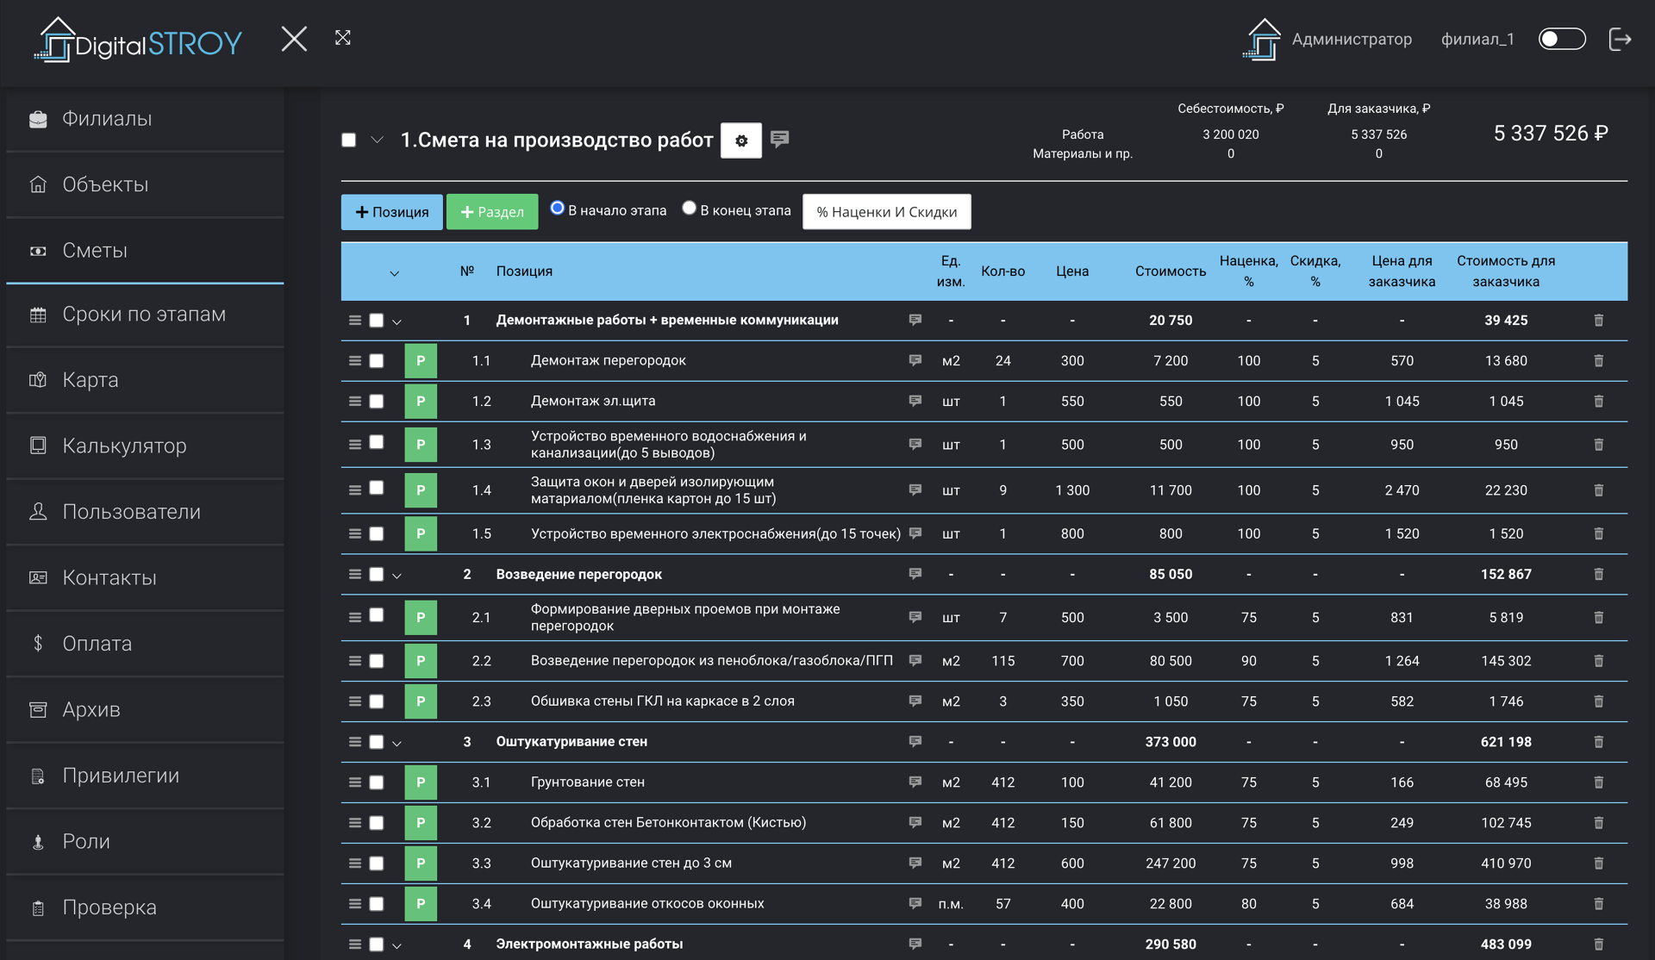Check the checkbox for row 3.4
1655x960 pixels.
click(377, 904)
